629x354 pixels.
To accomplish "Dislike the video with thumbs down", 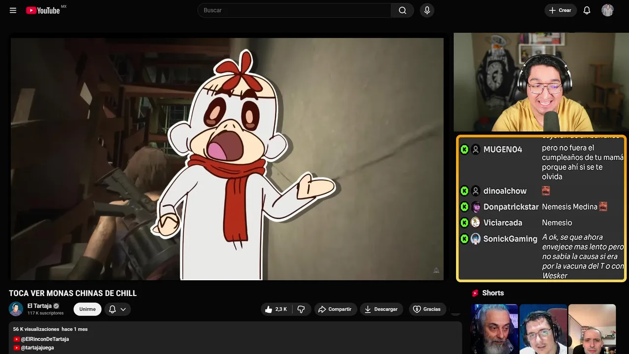I will (301, 309).
